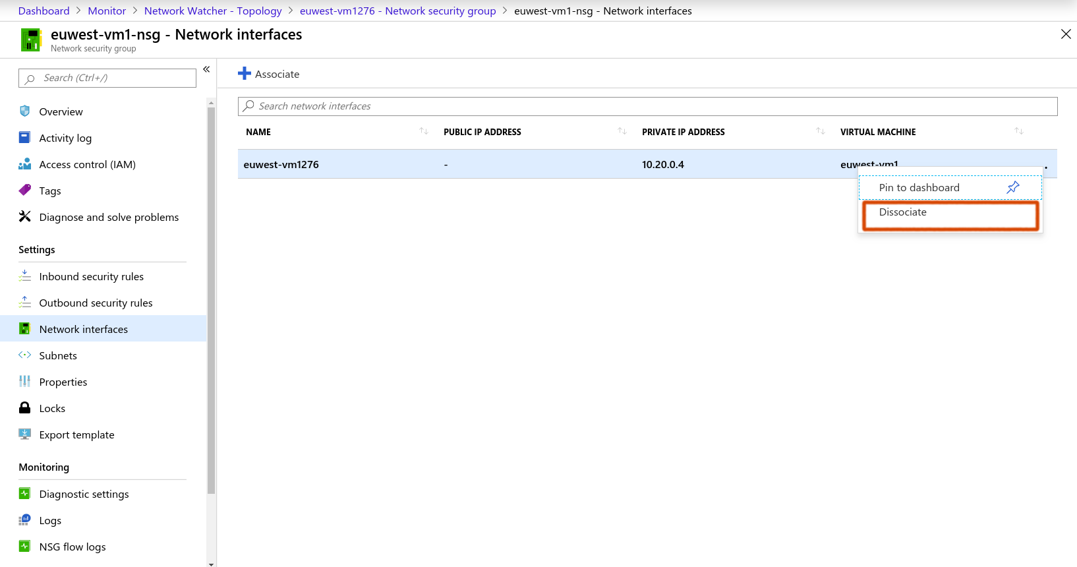Image resolution: width=1077 pixels, height=567 pixels.
Task: Click the Diagnose and solve problems wrench icon
Action: 25,216
